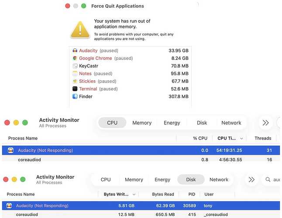282x218 pixels.
Task: Select Terminal (paused) in Force Quit list
Action: pos(130,89)
